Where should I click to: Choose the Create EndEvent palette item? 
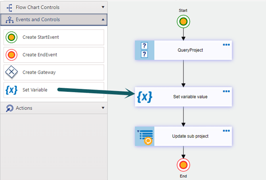pyautogui.click(x=54, y=55)
